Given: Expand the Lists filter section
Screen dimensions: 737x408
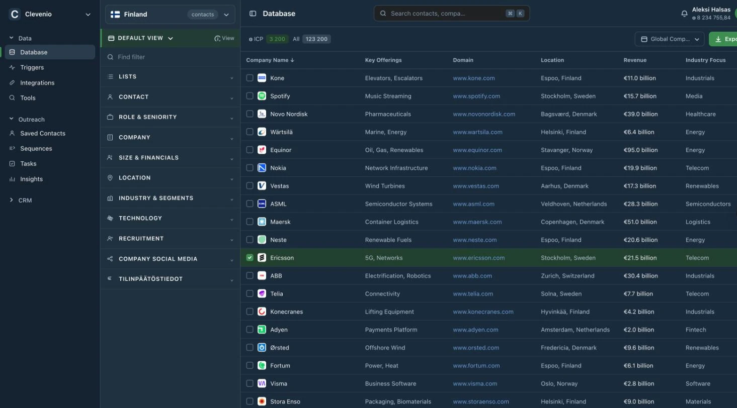Looking at the screenshot, I should click(x=170, y=77).
